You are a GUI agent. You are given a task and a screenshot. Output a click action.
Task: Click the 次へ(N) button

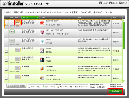(115, 91)
